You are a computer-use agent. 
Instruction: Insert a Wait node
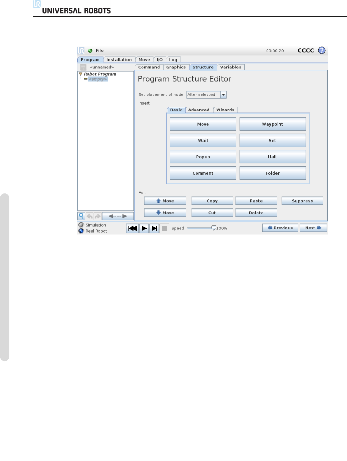coord(203,140)
